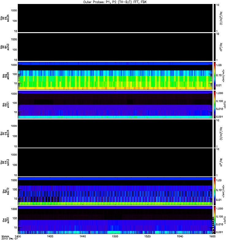
Task: Click the 1500 time tick label
Action: 115,236
